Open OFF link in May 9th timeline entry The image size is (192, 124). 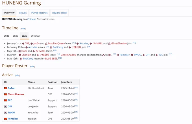coord(148,55)
